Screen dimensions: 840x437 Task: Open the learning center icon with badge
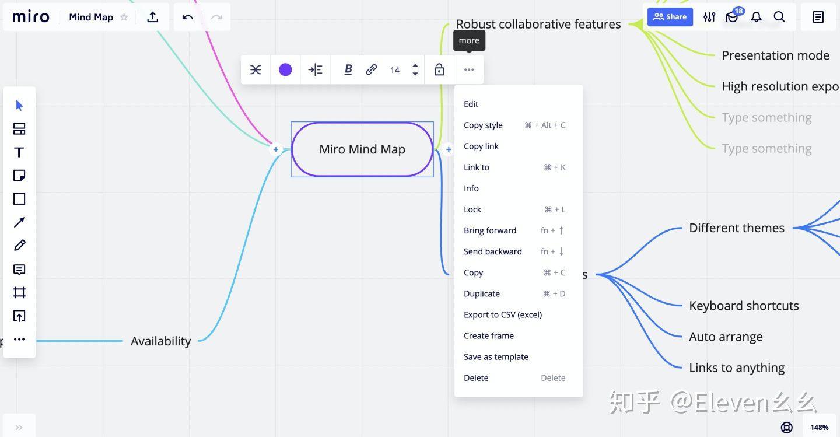(733, 17)
